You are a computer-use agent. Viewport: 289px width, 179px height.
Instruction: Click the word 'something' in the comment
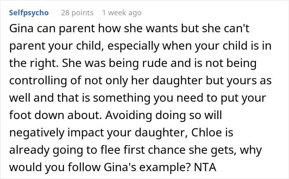pyautogui.click(x=122, y=98)
